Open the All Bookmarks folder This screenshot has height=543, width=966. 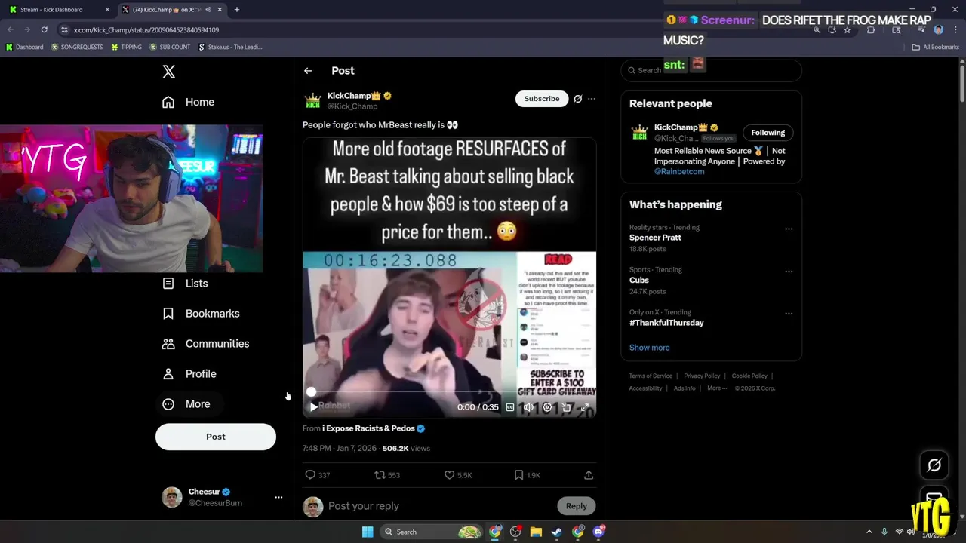coord(935,47)
